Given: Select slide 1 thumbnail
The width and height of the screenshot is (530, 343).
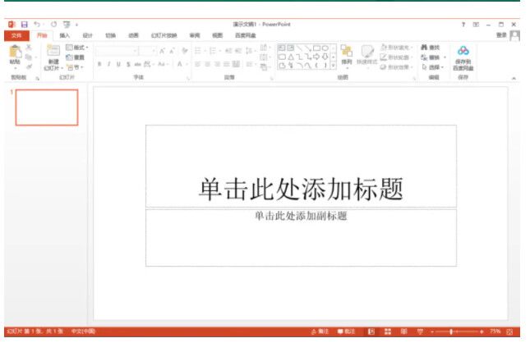Looking at the screenshot, I should pos(47,107).
